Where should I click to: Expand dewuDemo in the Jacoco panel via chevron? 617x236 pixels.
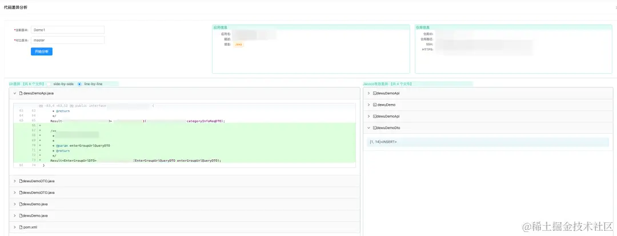368,105
